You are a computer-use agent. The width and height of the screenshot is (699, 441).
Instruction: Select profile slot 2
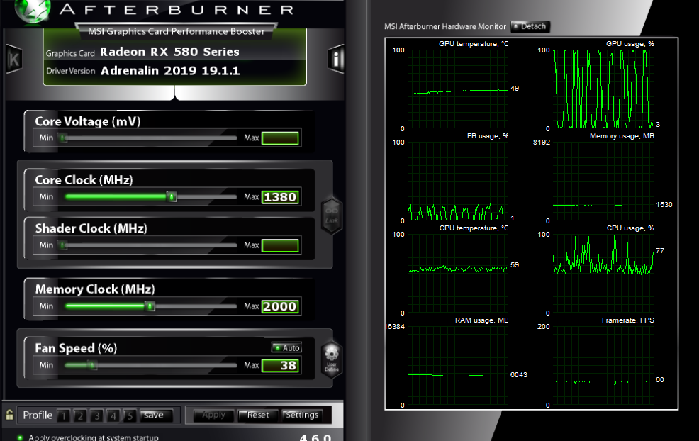point(80,415)
